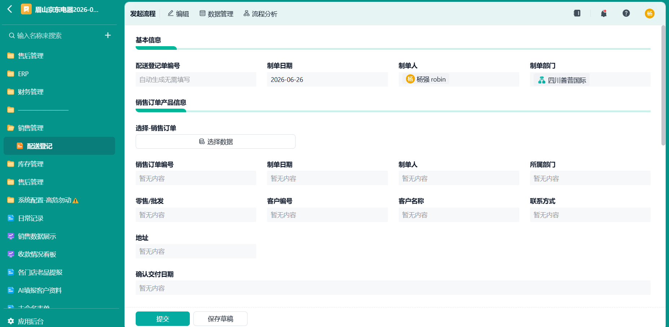Click the pencil icon for 编辑

(x=171, y=13)
